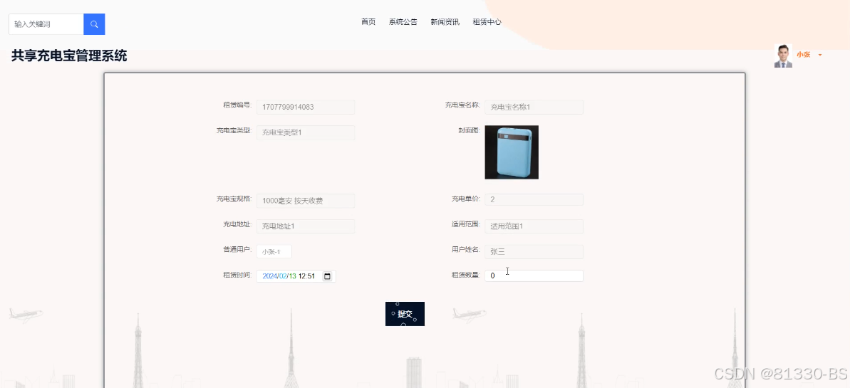
Task: Click the 租赁编号 field 1707799914083
Action: click(306, 108)
